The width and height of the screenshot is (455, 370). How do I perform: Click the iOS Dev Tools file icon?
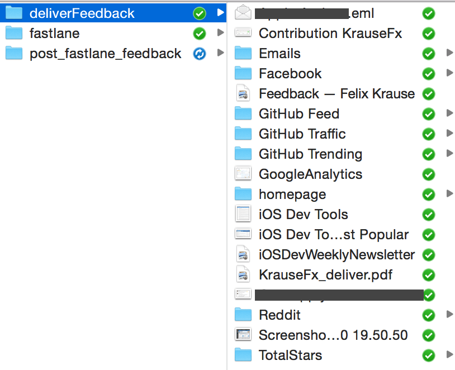pos(243,214)
